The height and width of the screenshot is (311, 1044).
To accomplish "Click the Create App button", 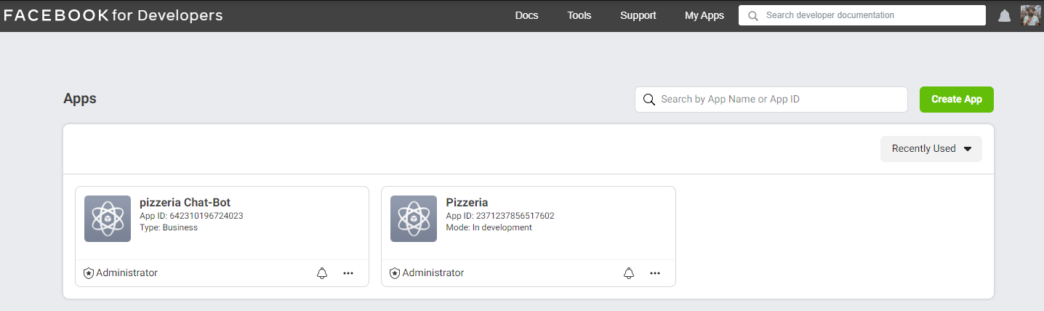I will pyautogui.click(x=957, y=100).
